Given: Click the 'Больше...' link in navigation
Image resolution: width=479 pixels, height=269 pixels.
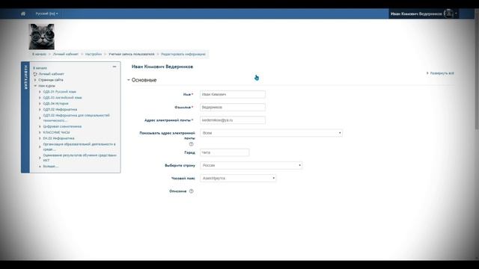Looking at the screenshot, I should click(50, 167).
